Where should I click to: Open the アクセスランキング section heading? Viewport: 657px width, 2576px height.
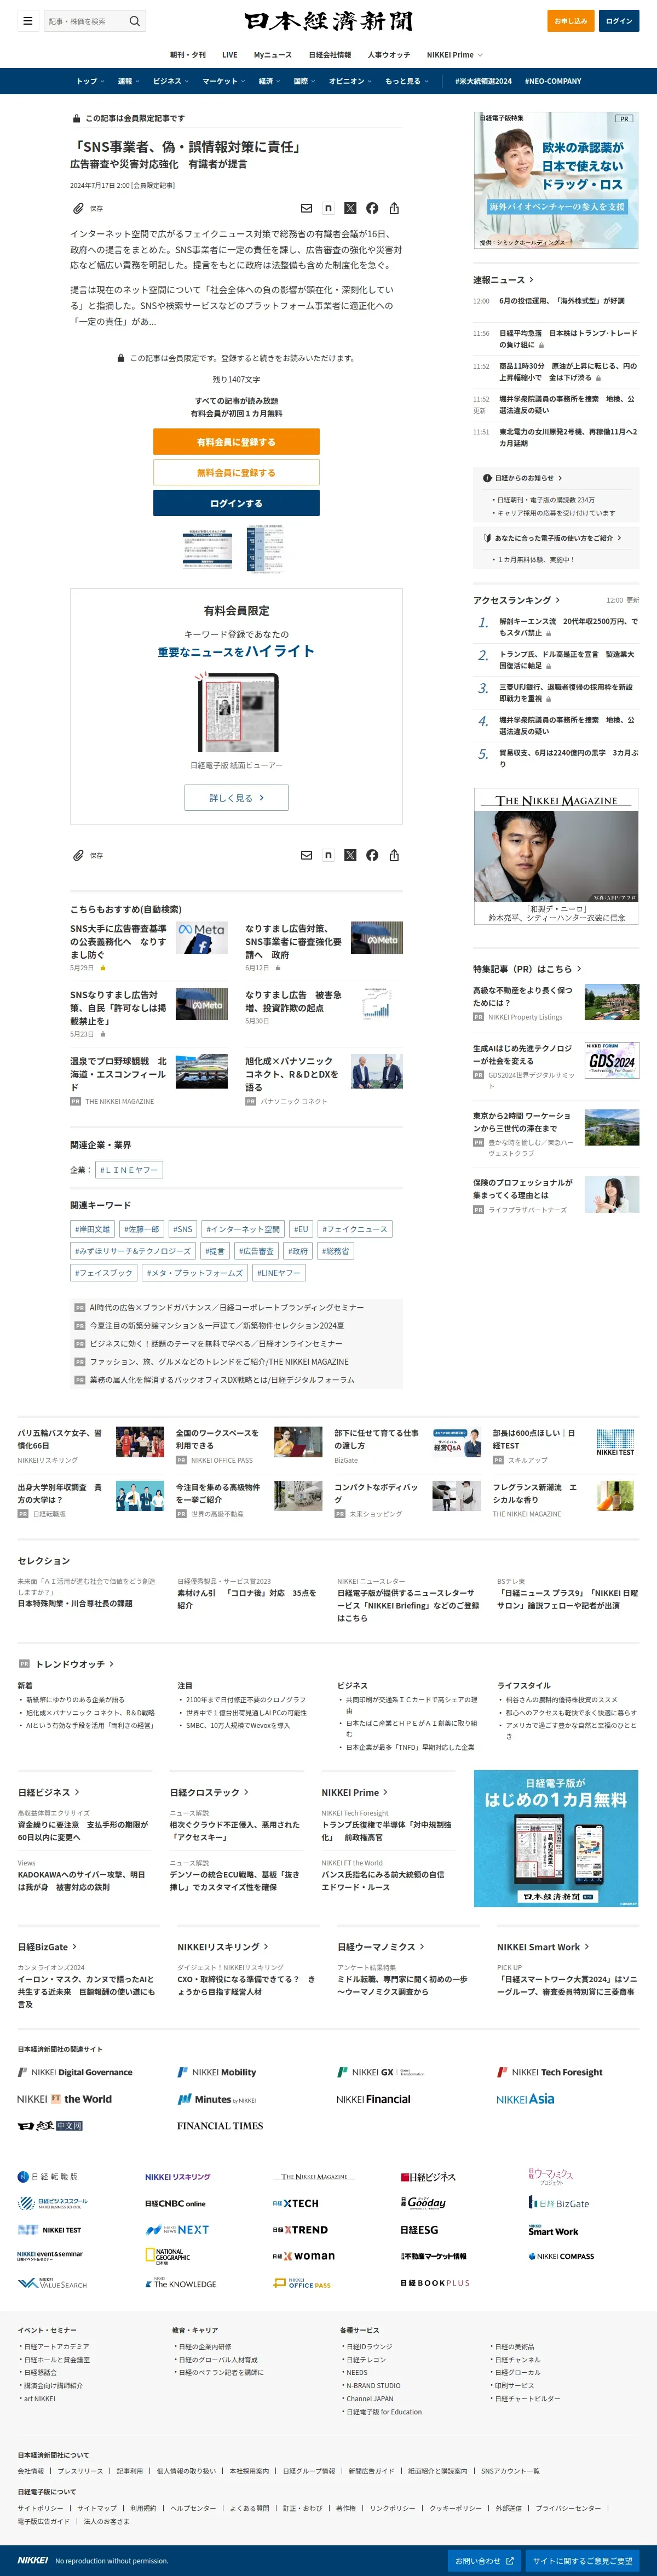517,600
